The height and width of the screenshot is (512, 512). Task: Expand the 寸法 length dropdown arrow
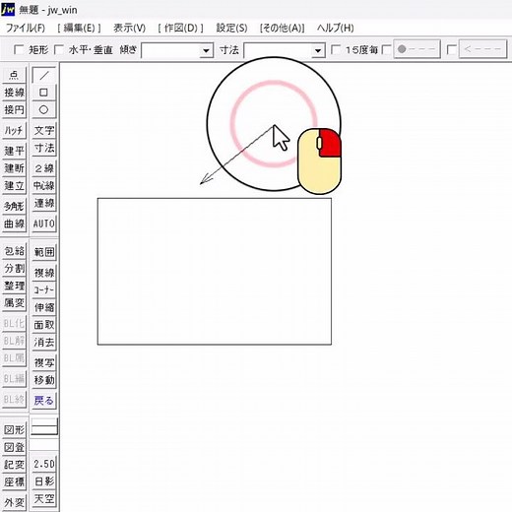coord(318,50)
